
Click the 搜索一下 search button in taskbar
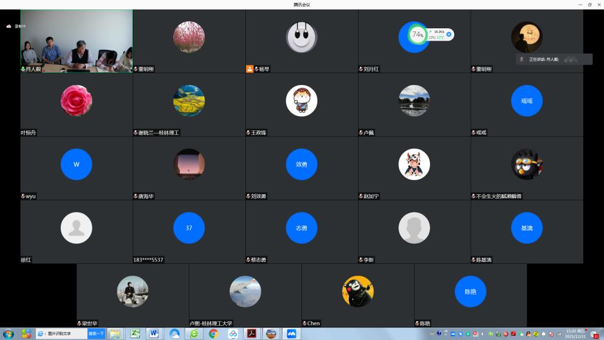tap(96, 334)
